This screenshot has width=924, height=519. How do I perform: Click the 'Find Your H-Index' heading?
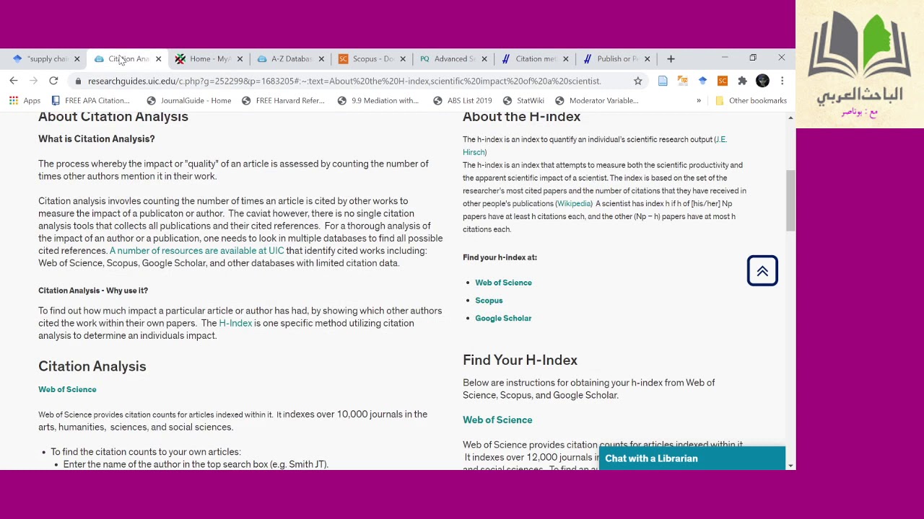pyautogui.click(x=520, y=360)
